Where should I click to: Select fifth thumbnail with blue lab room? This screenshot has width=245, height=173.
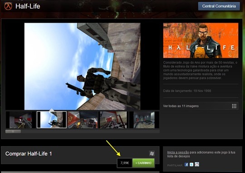pyautogui.click(x=144, y=120)
